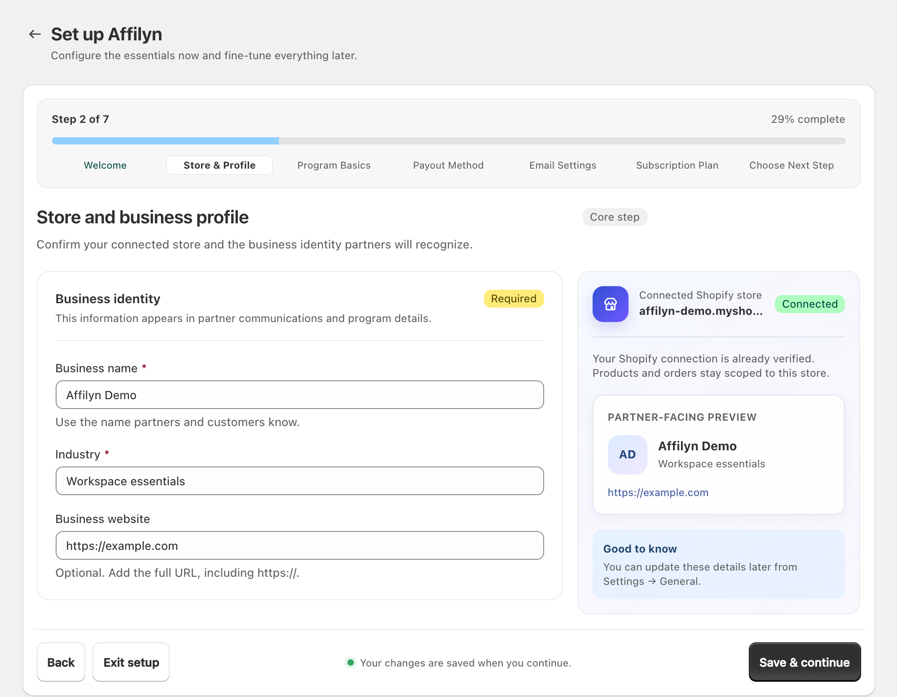Viewport: 897px width, 697px height.
Task: Click 'PARTNER-FACING PREVIEW' label
Action: point(682,417)
